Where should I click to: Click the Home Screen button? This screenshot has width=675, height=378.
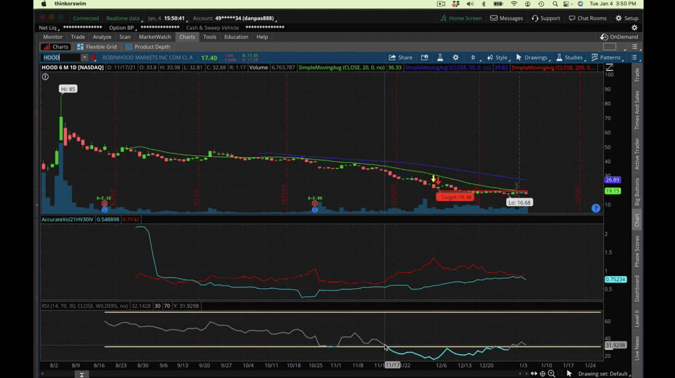point(461,18)
